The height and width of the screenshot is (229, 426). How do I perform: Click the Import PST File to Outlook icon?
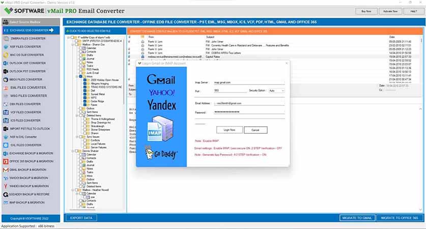coord(6,129)
